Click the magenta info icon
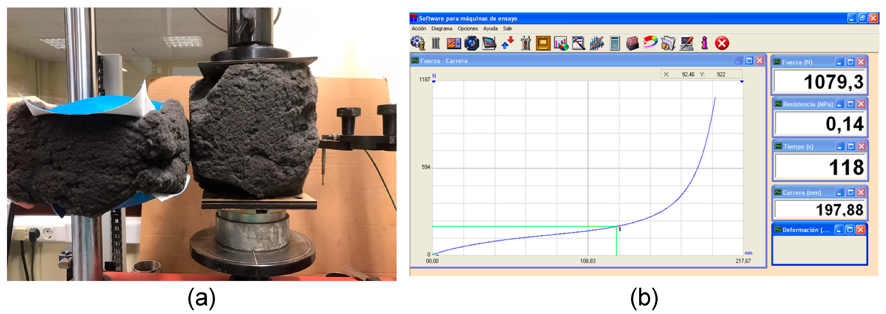 click(x=704, y=43)
